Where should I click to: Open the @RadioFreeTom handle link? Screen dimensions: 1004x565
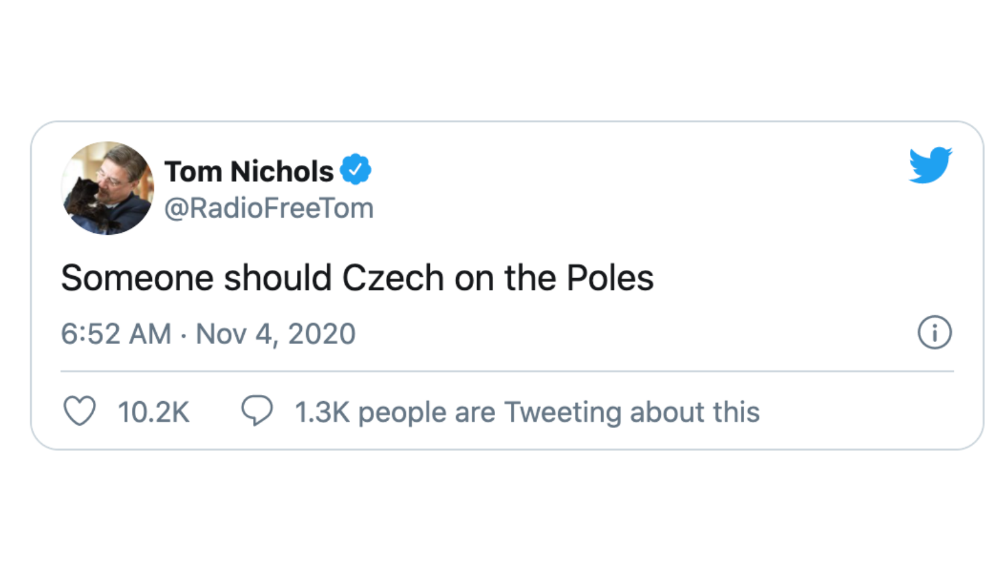click(x=269, y=208)
